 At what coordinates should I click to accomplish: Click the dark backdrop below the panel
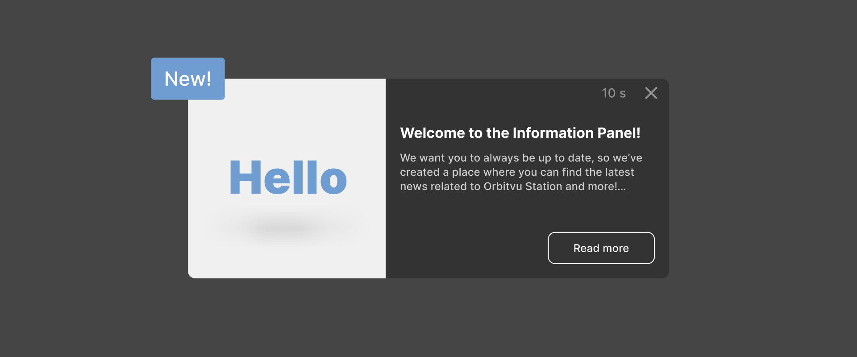(x=428, y=317)
